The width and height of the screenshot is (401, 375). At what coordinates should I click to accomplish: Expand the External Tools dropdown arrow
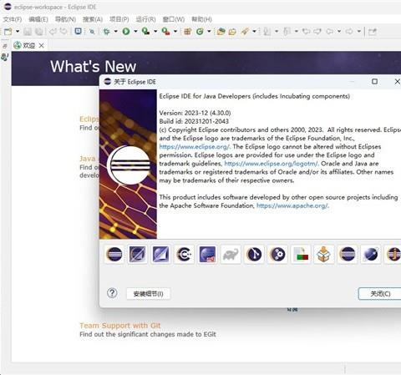pos(175,31)
